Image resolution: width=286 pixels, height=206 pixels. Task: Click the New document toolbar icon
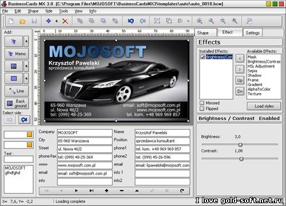pos(11,21)
